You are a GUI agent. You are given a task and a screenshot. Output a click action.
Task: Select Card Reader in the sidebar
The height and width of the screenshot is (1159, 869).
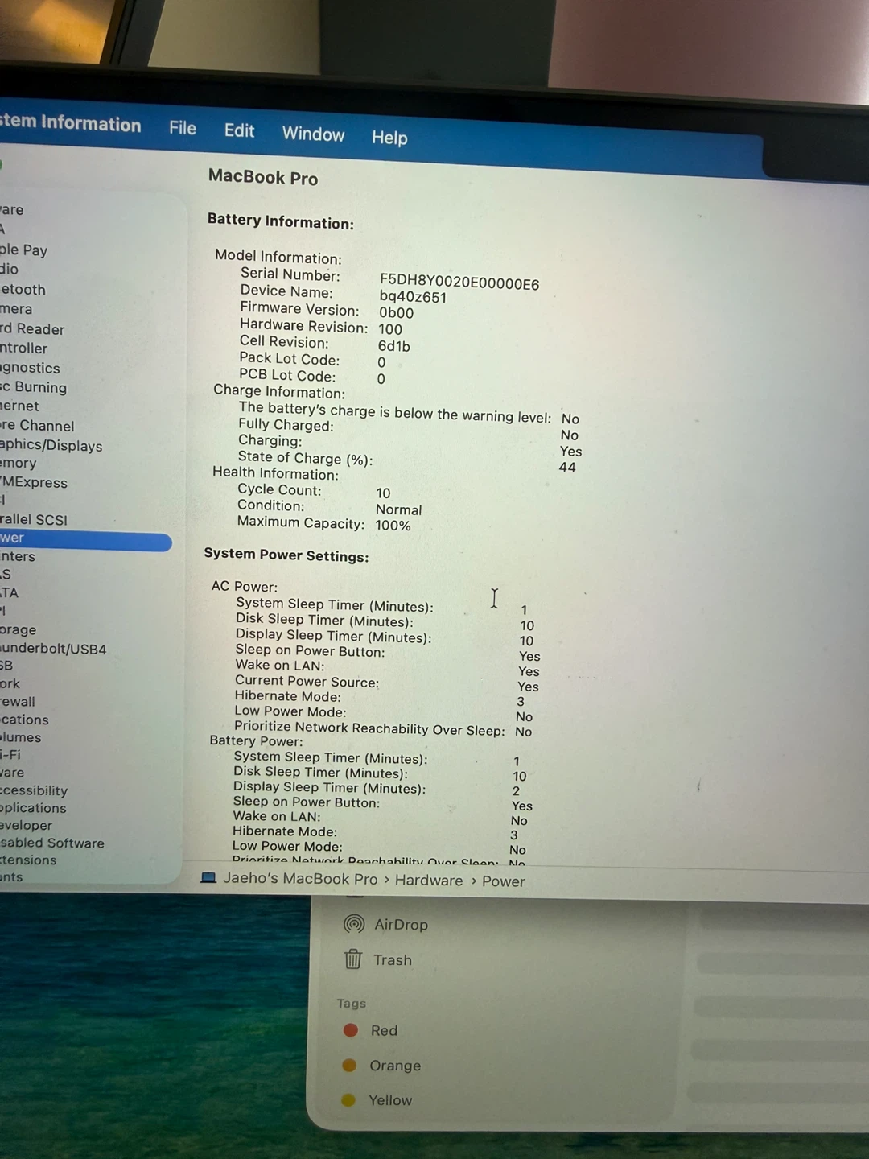pos(32,329)
